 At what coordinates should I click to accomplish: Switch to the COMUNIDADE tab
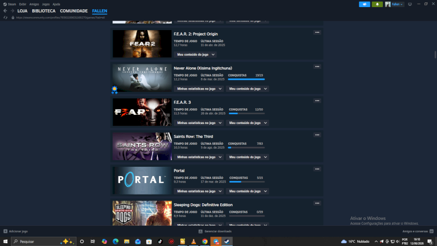[x=74, y=11]
